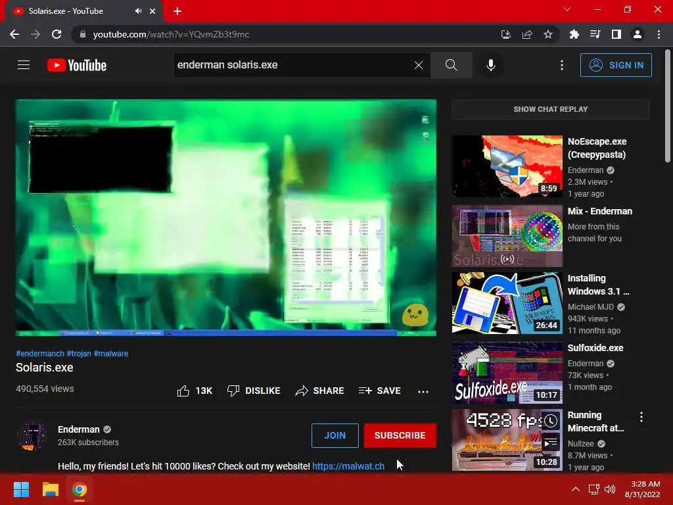
Task: Open Installing Windows 3.1 video thumbnail
Action: coord(507,302)
